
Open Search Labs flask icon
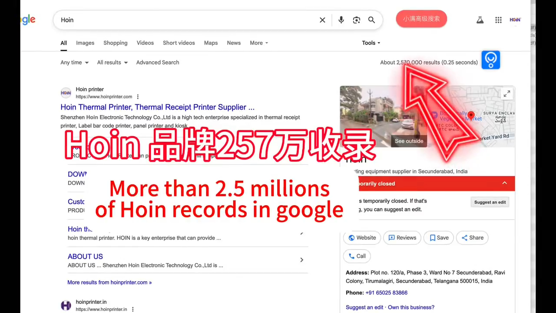(x=480, y=20)
